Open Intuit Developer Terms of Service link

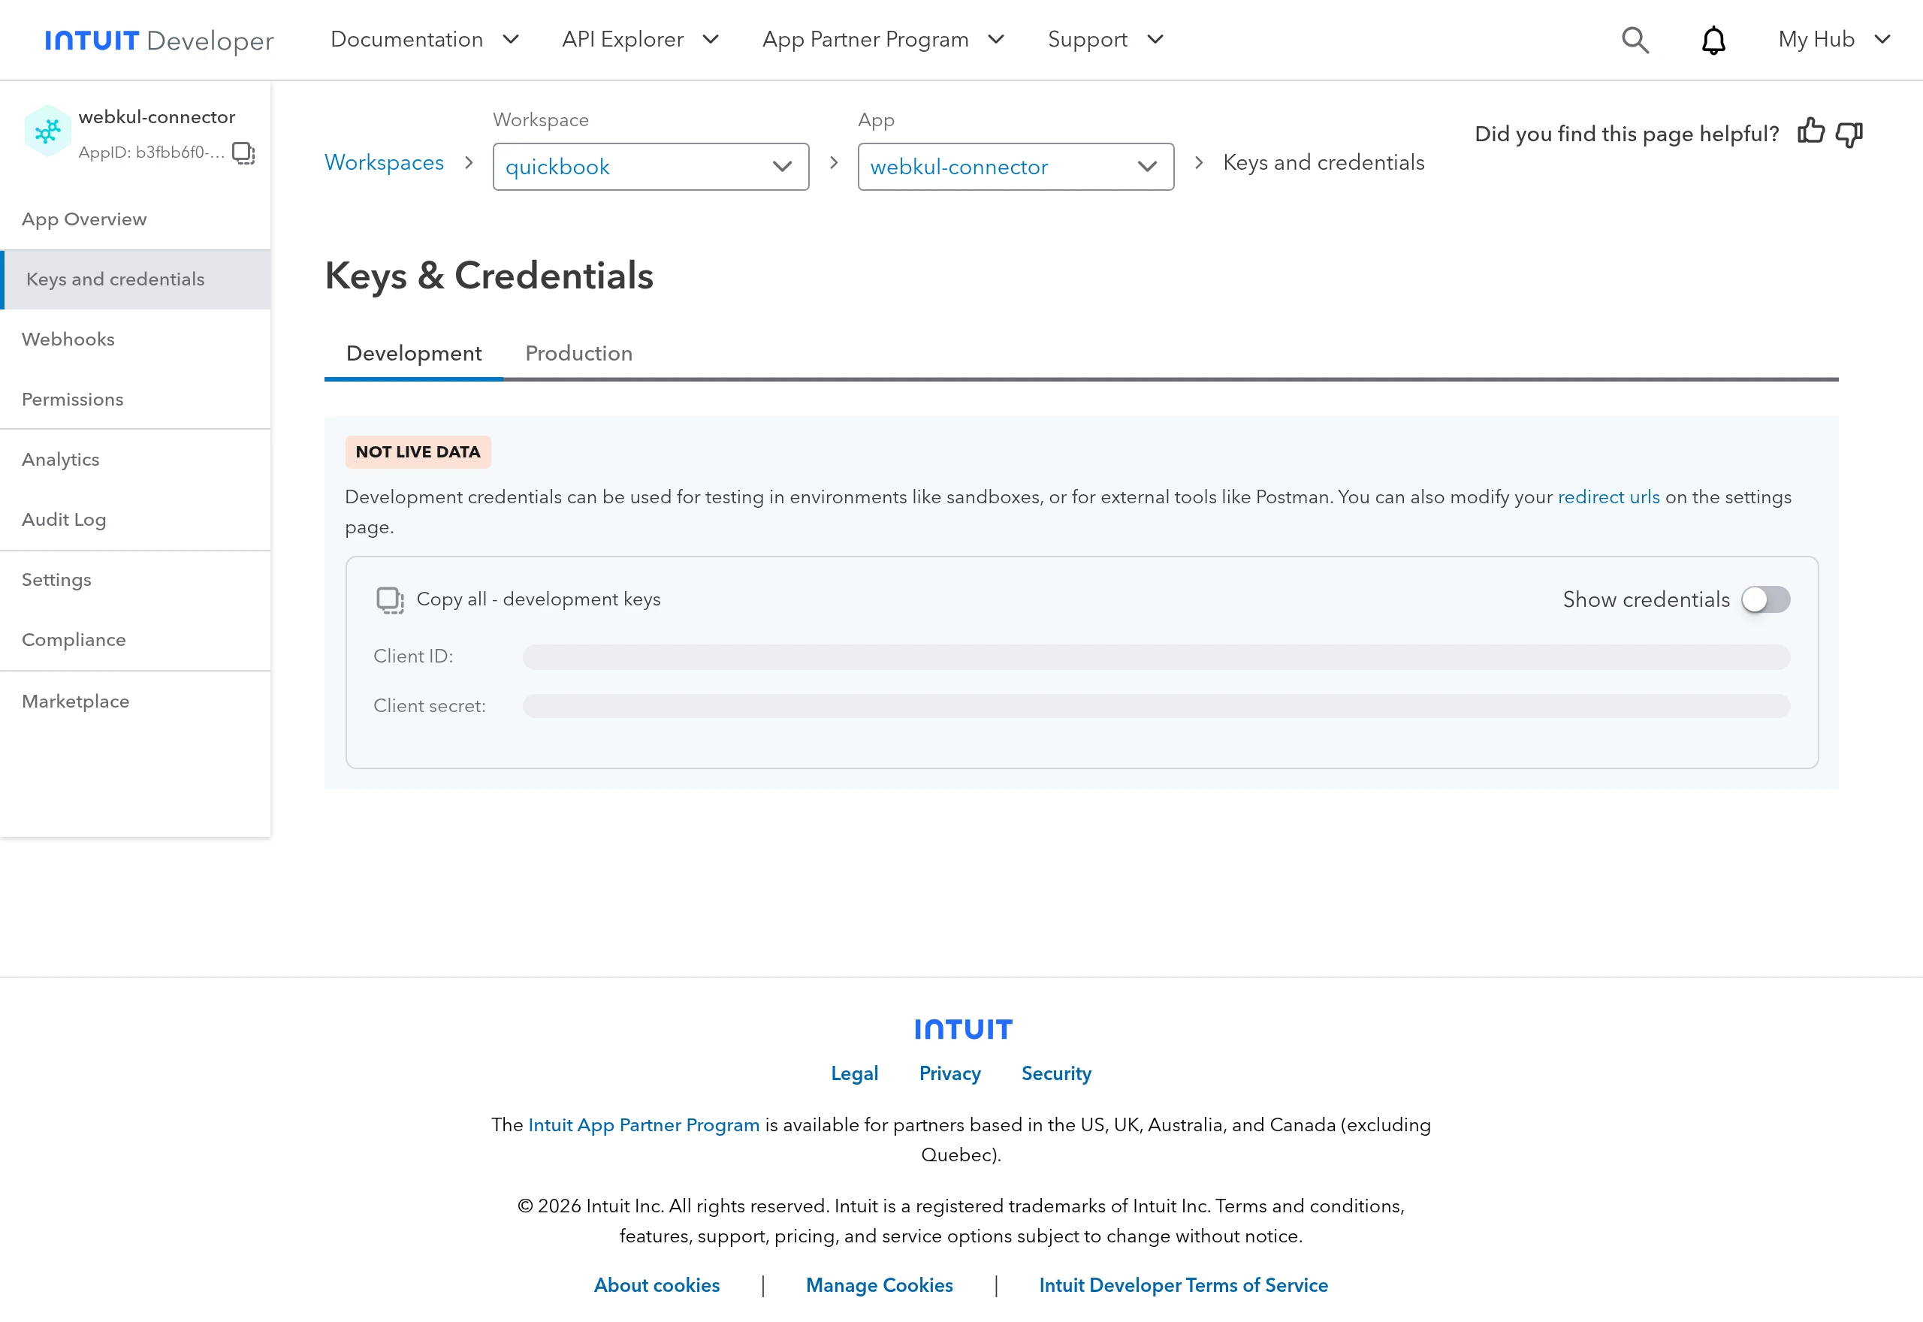(x=1183, y=1285)
